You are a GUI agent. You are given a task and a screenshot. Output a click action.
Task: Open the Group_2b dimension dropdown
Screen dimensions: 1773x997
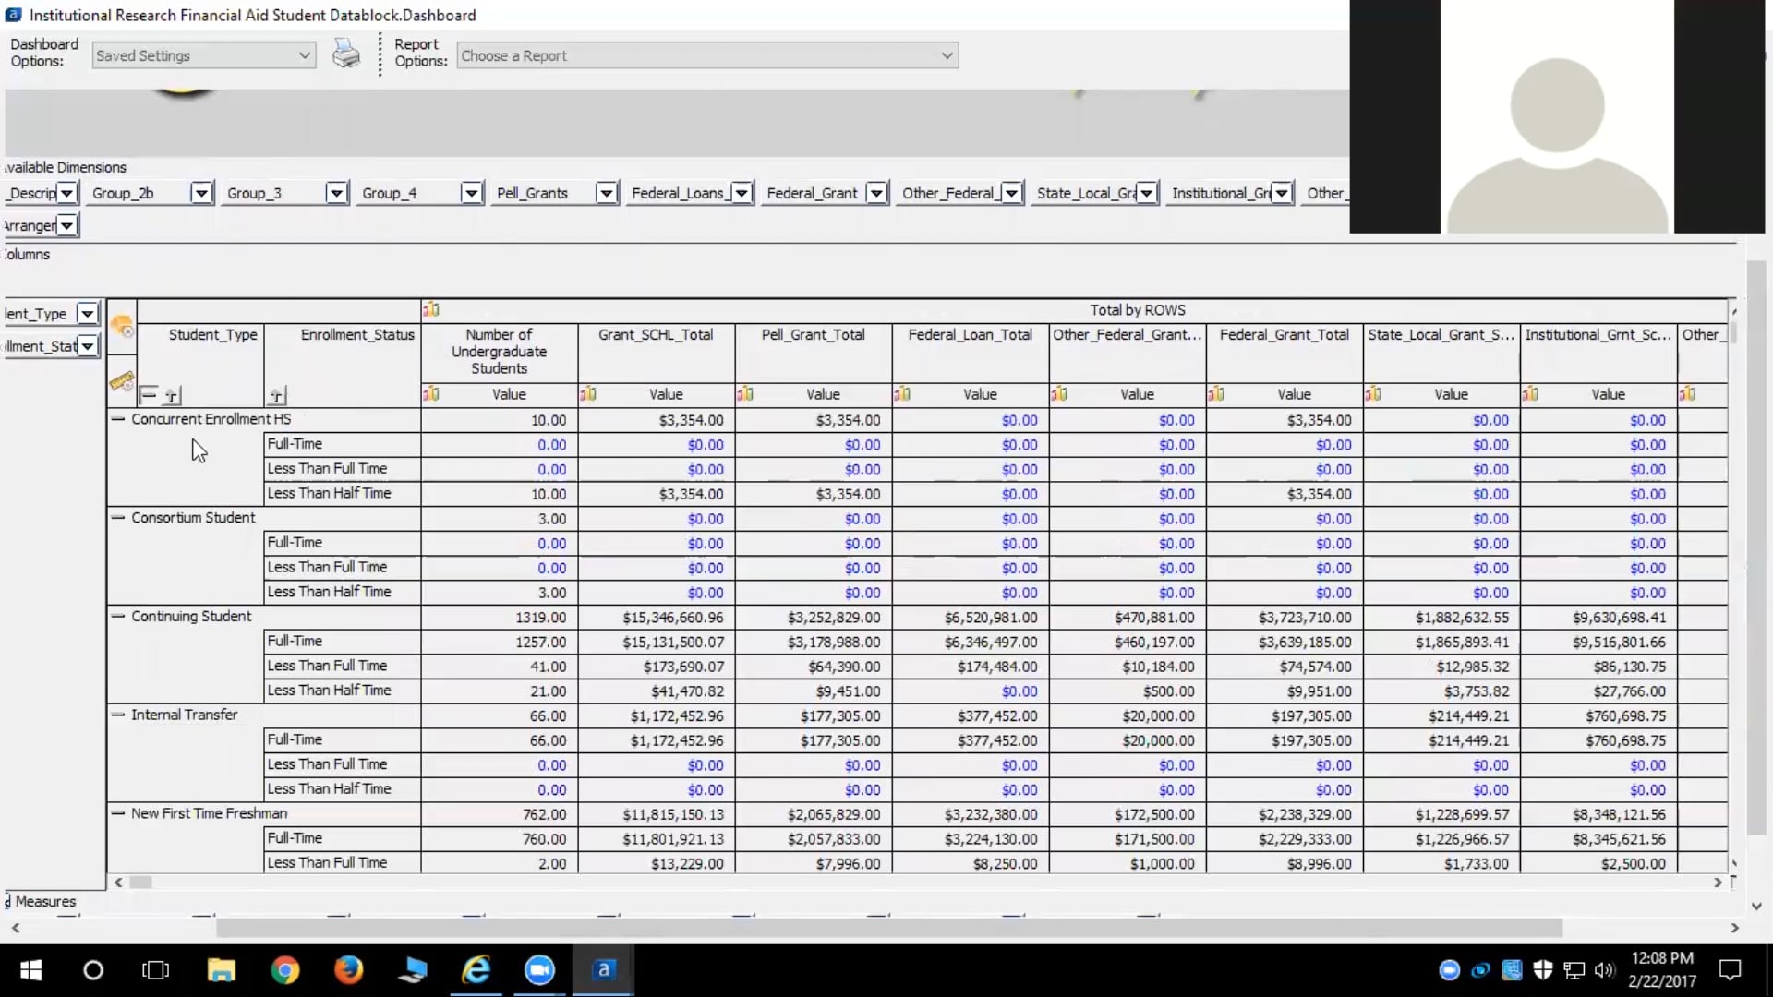click(201, 193)
